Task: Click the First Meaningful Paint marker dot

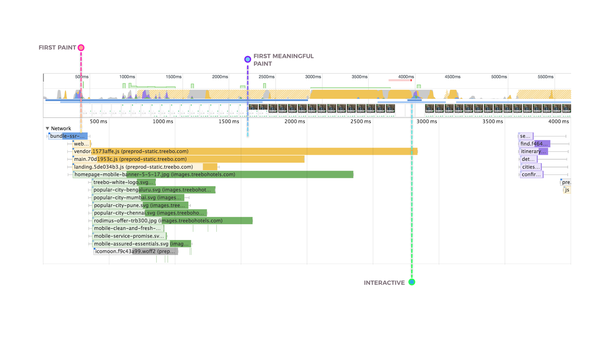Action: click(248, 59)
